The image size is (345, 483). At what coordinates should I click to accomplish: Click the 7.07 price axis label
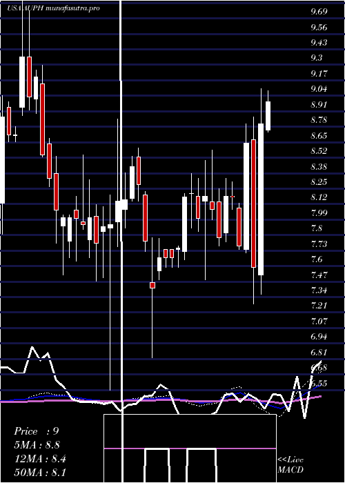point(319,322)
